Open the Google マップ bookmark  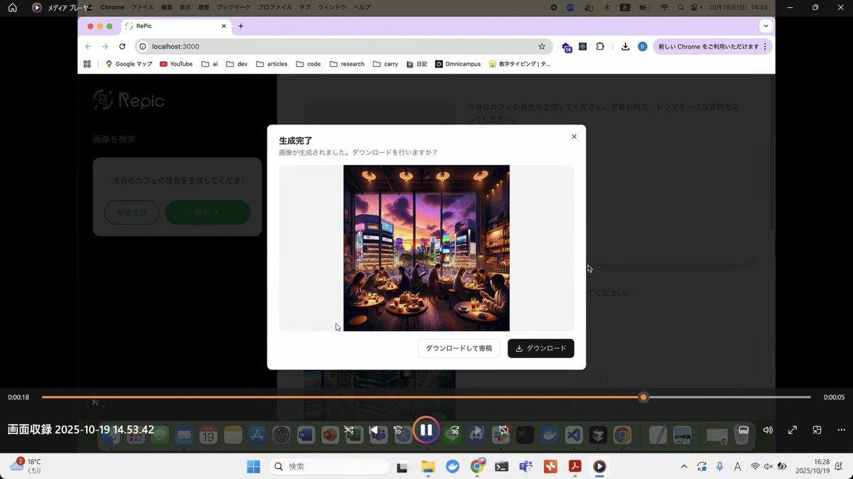(x=129, y=64)
